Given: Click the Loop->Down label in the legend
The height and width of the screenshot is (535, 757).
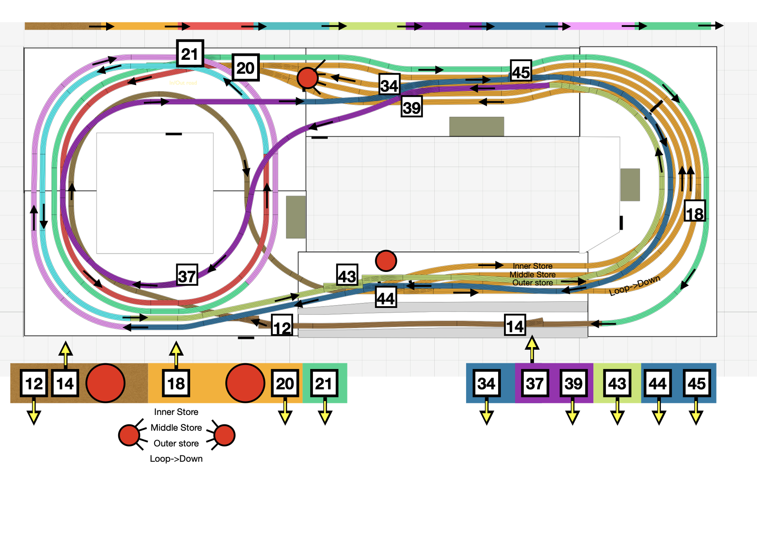Looking at the screenshot, I should (176, 459).
